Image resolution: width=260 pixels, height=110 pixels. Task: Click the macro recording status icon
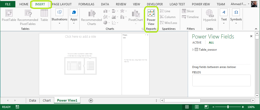click(x=17, y=107)
